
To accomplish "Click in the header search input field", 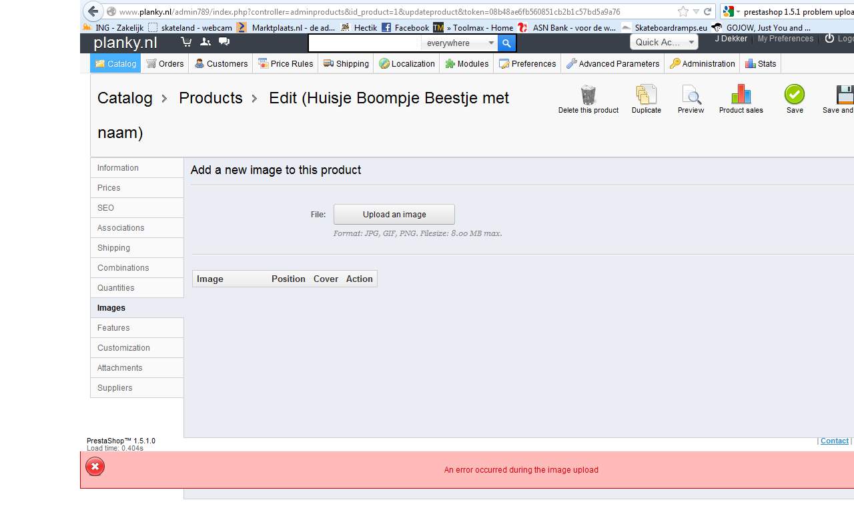I will (364, 43).
